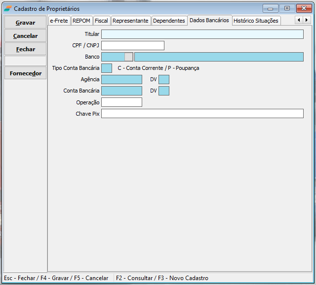Viewport: 316px width, 285px height.
Task: Select the Tipo Conta Bancária field
Action: pyautogui.click(x=107, y=68)
